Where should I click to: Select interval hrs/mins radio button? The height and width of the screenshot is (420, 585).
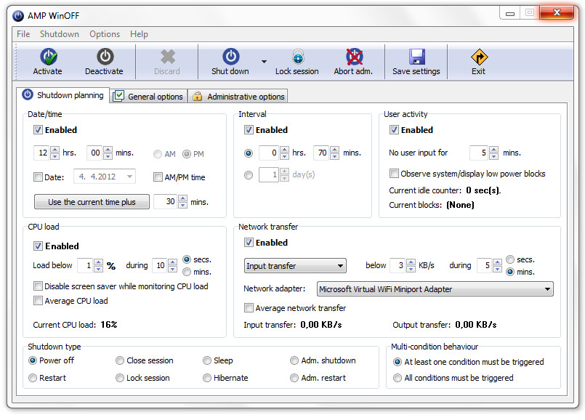(249, 153)
